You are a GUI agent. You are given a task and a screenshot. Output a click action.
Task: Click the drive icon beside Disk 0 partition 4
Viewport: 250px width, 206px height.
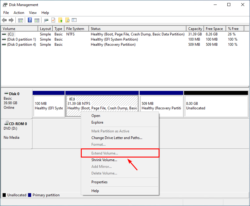pos(4,44)
